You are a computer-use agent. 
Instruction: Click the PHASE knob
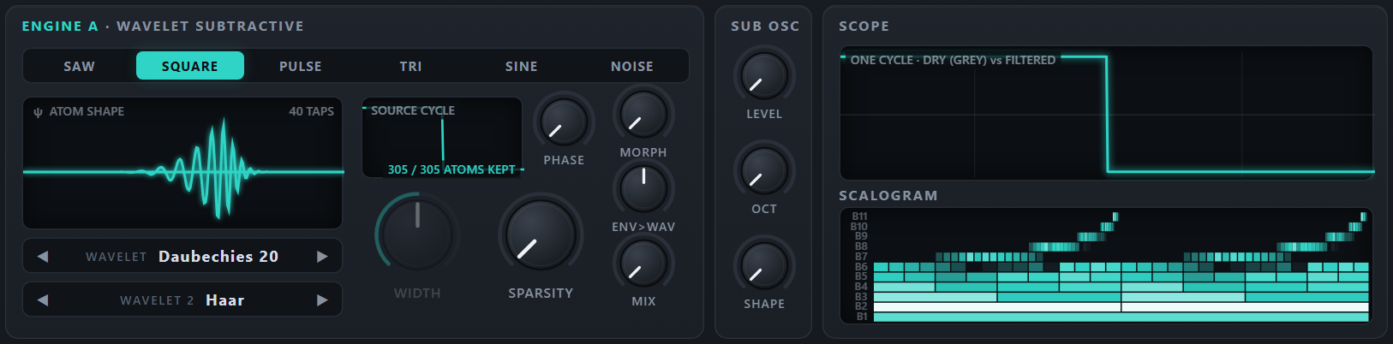(564, 122)
